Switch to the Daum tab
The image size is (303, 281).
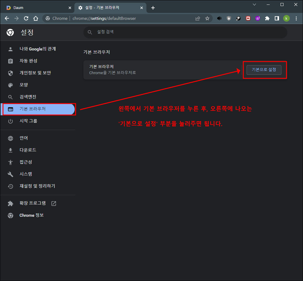(36, 8)
